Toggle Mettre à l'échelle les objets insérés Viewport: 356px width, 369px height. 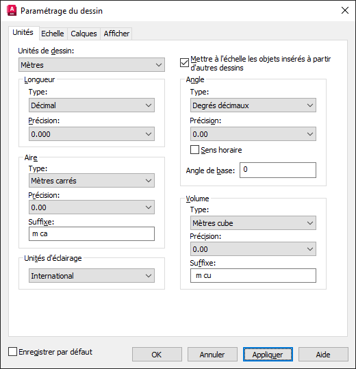184,63
